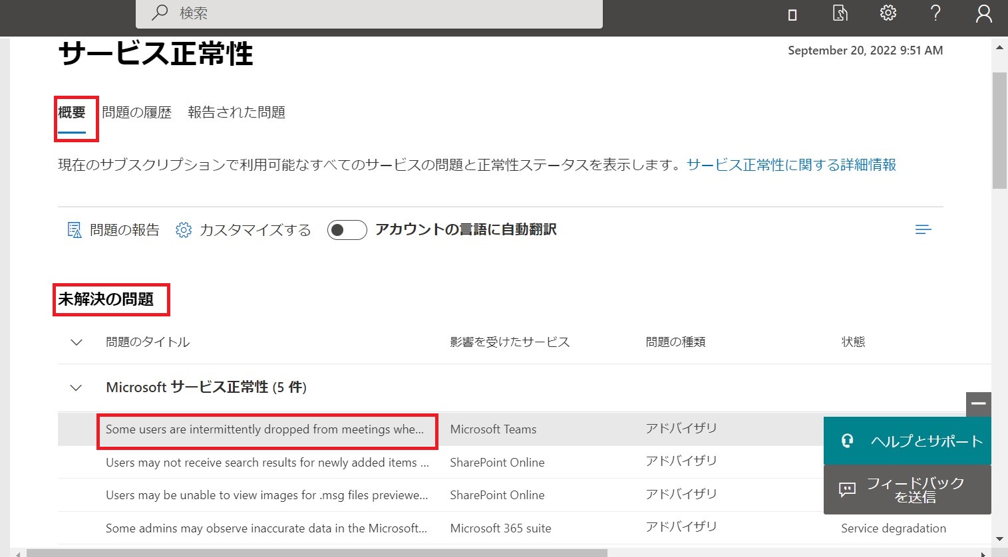Open the account profile icon
The width and height of the screenshot is (1008, 557).
coord(983,14)
